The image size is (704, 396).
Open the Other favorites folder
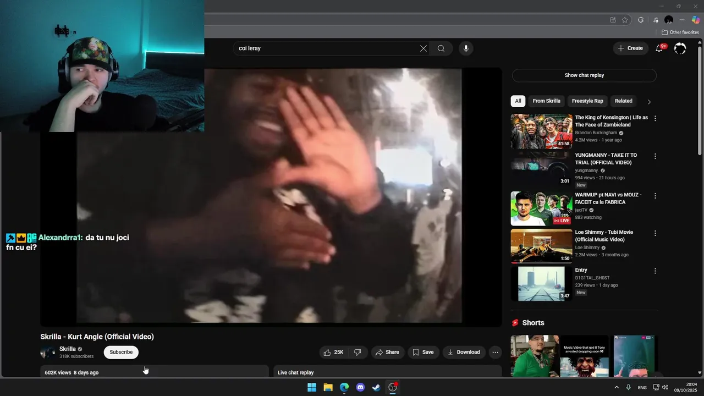(x=680, y=32)
